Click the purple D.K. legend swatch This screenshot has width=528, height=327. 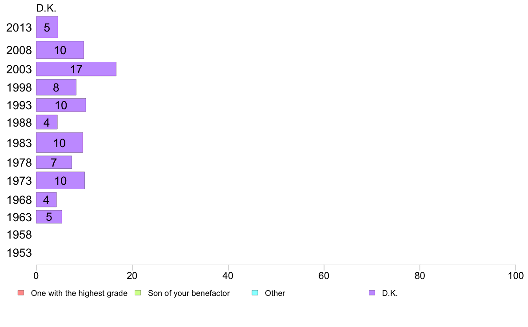pyautogui.click(x=372, y=293)
